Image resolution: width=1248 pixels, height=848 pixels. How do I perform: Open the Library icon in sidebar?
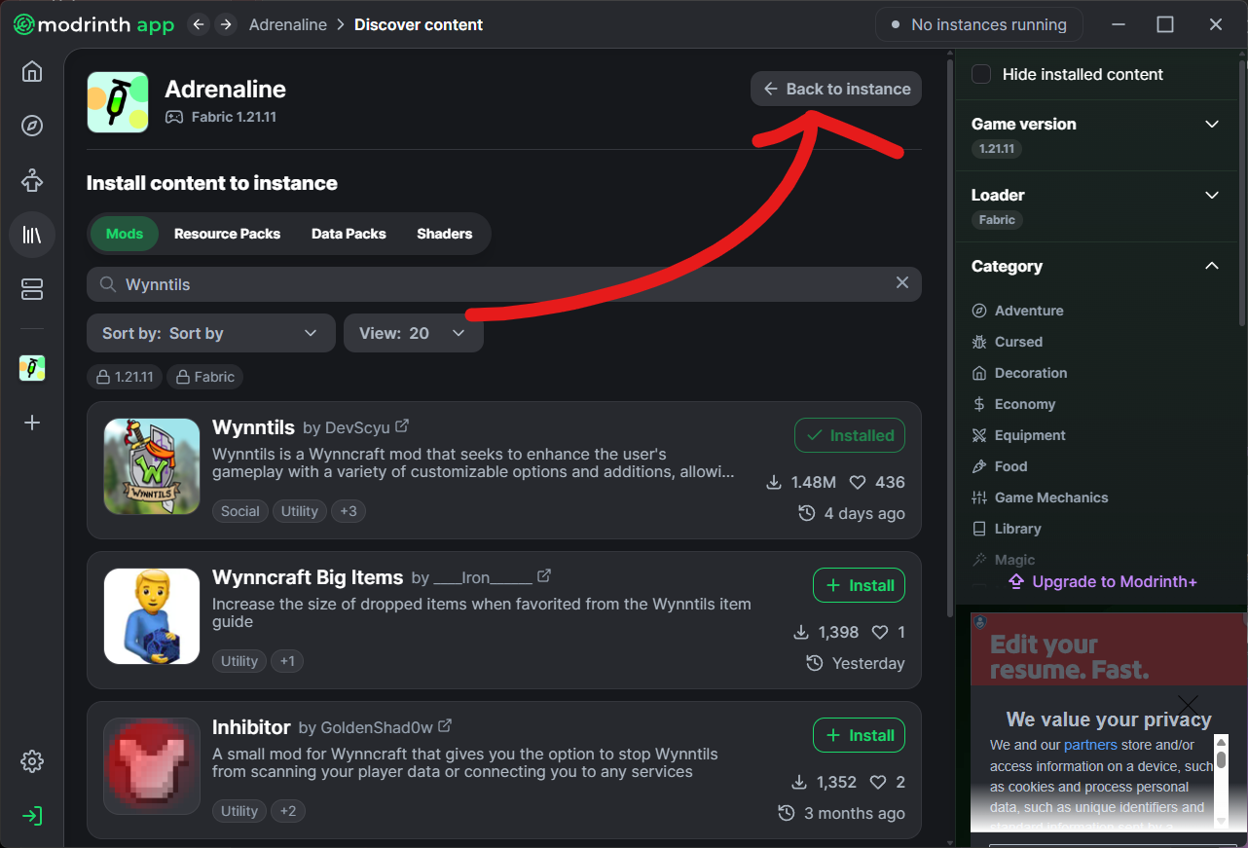pos(32,235)
